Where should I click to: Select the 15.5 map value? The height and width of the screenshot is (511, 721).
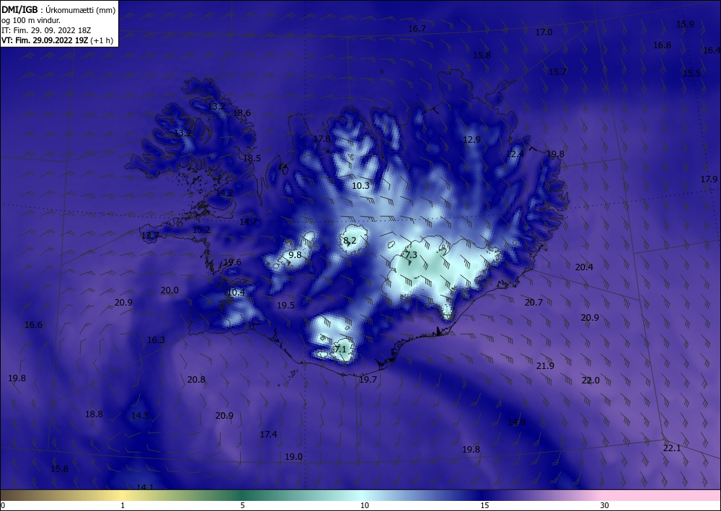pos(691,73)
